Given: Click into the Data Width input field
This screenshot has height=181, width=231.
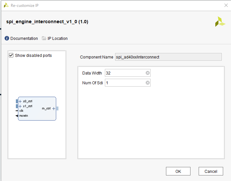Looking at the screenshot, I should pos(125,73).
